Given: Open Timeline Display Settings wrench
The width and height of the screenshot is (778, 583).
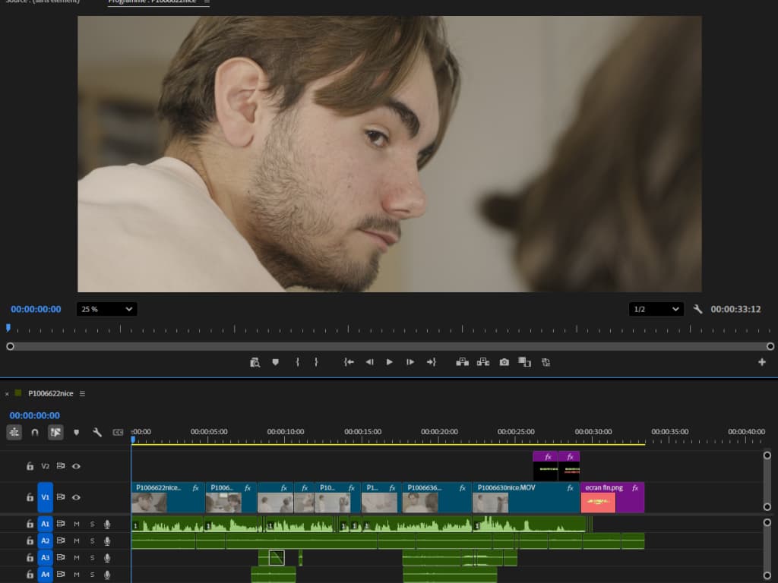Looking at the screenshot, I should 97,432.
